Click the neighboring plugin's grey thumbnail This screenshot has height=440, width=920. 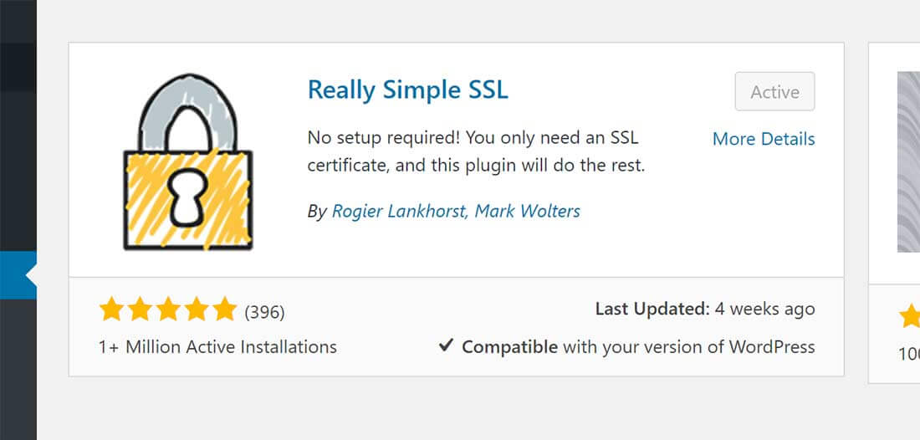[x=908, y=162]
